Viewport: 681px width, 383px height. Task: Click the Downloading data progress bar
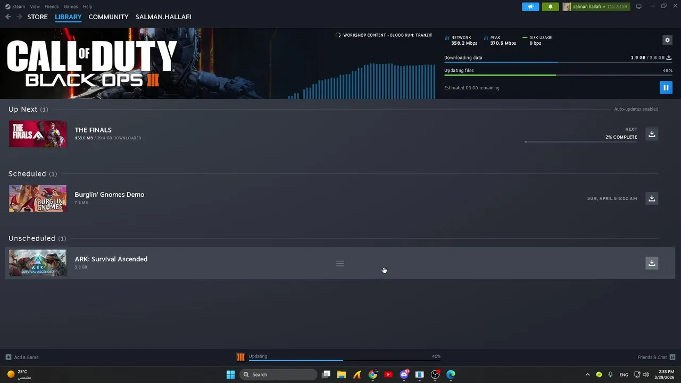pos(558,62)
